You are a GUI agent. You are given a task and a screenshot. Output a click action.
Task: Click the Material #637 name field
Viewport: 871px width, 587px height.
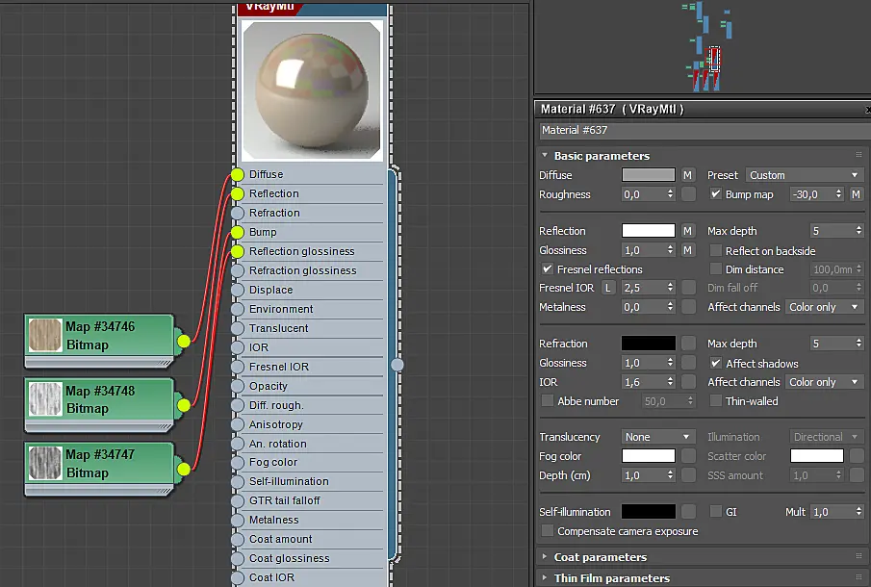704,131
